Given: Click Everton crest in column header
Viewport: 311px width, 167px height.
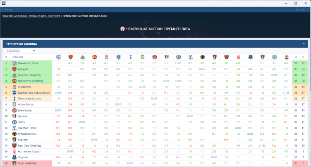Looking at the screenshot, I should tap(250, 57).
